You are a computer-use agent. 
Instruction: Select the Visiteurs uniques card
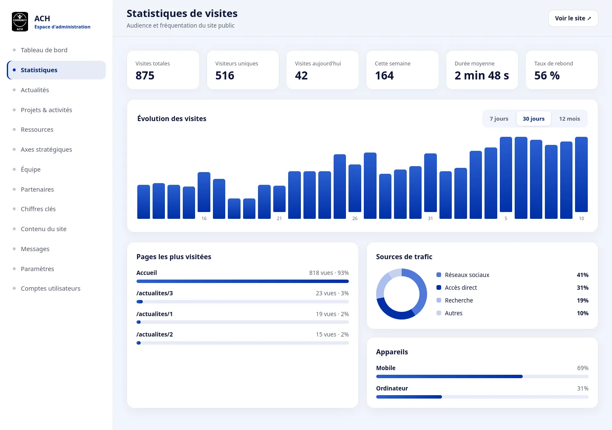pyautogui.click(x=243, y=70)
